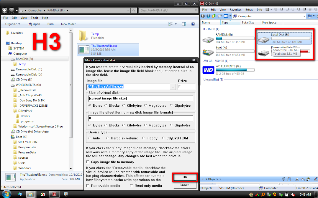This screenshot has height=198, width=318.
Task: Click Explorer change view icon
Action: coord(171,24)
